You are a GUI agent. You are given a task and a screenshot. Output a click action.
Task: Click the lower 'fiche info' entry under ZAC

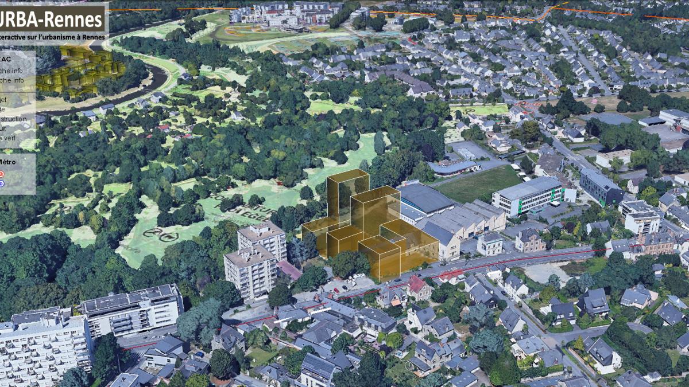[x=11, y=80]
